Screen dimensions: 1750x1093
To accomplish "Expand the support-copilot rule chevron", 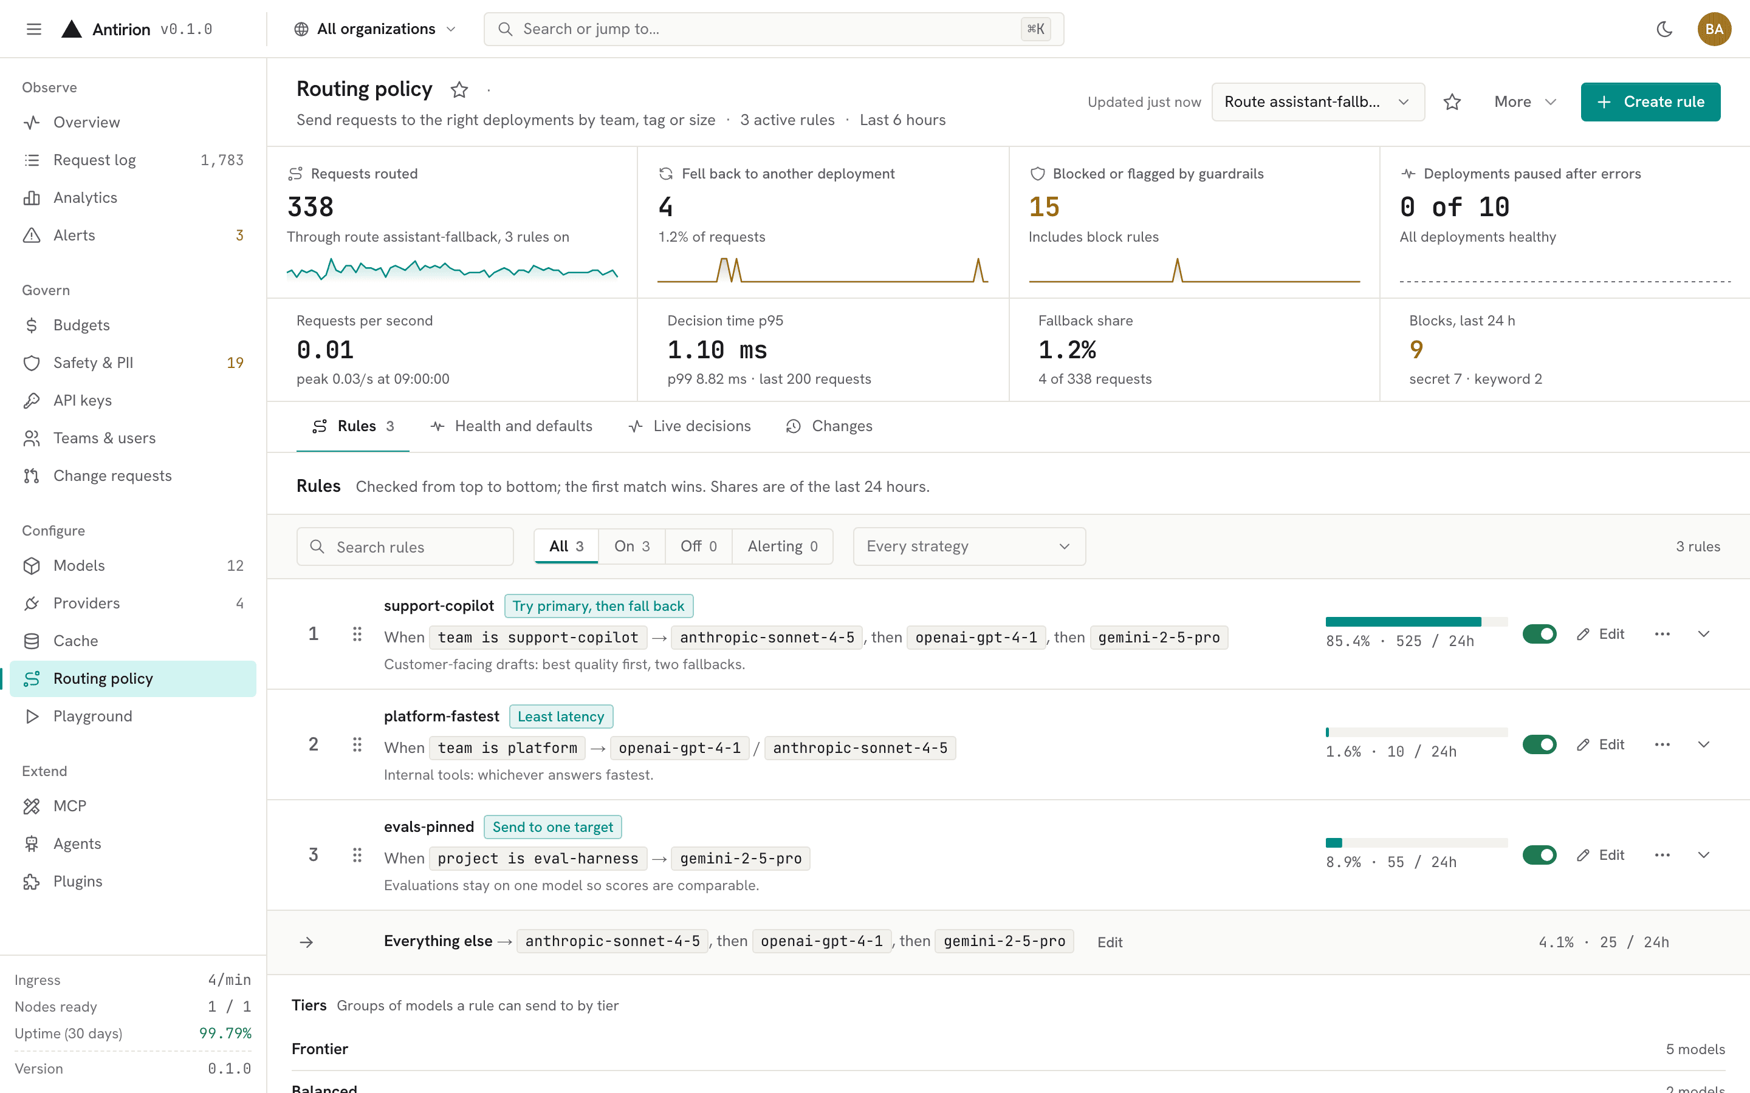I will [x=1704, y=634].
